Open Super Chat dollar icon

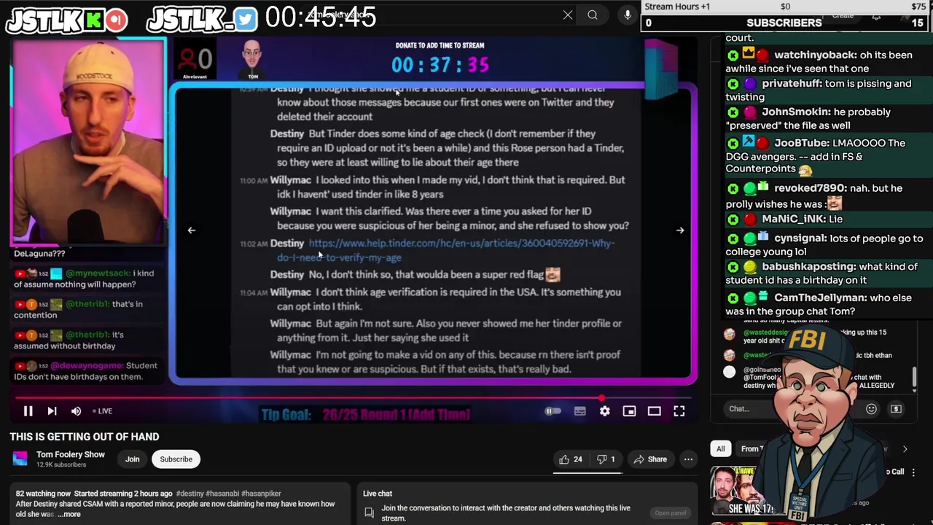pos(896,409)
